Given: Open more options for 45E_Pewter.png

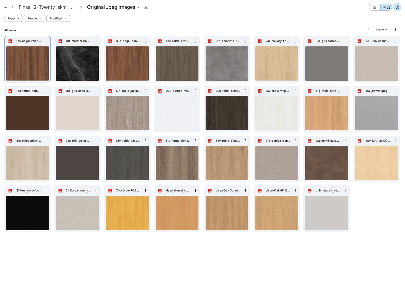Looking at the screenshot, I should [x=395, y=91].
